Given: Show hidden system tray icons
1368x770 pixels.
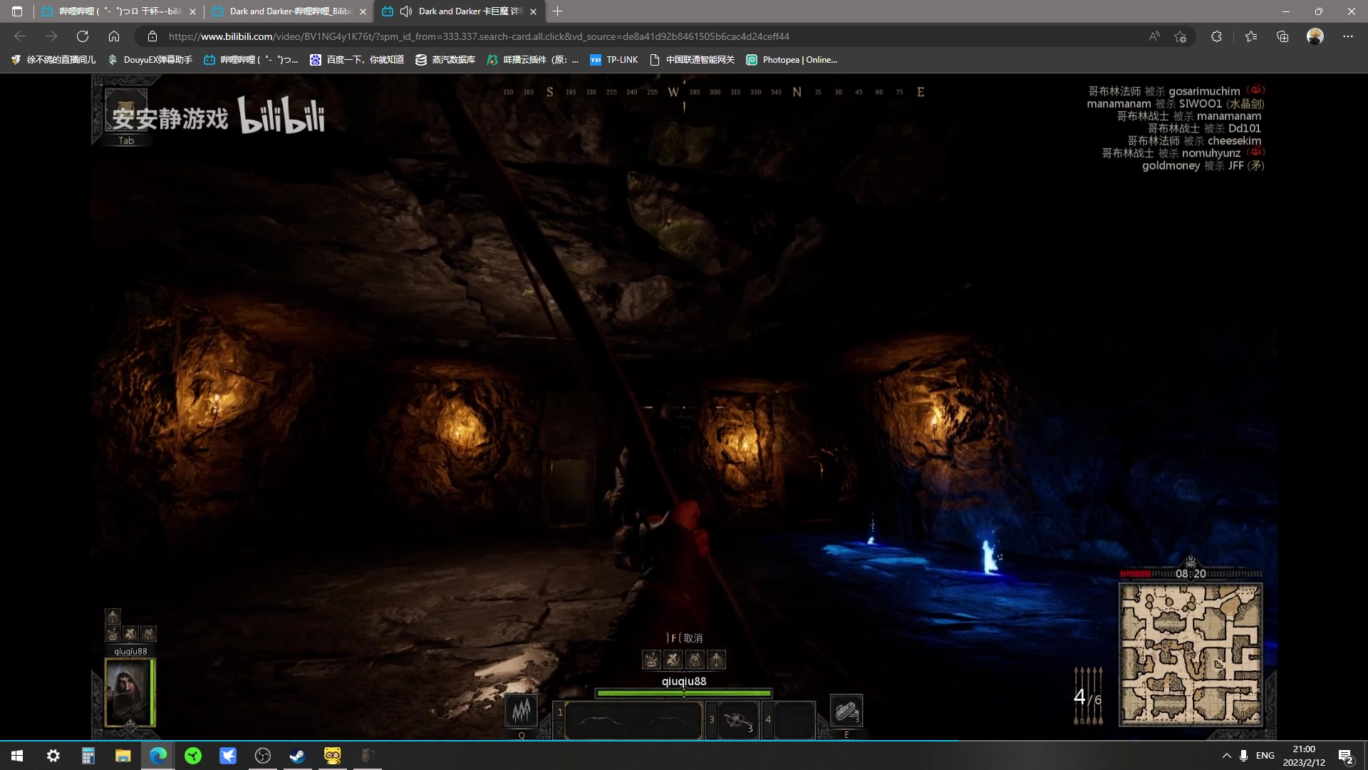Looking at the screenshot, I should tap(1226, 756).
